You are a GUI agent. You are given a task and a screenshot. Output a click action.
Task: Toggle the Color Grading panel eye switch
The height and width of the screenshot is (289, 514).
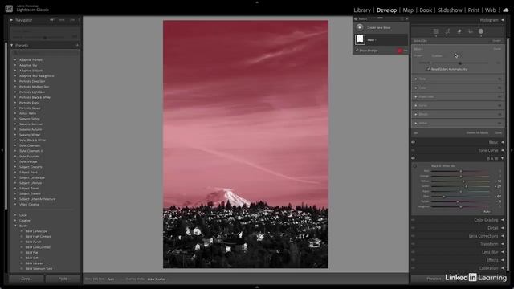[413, 220]
